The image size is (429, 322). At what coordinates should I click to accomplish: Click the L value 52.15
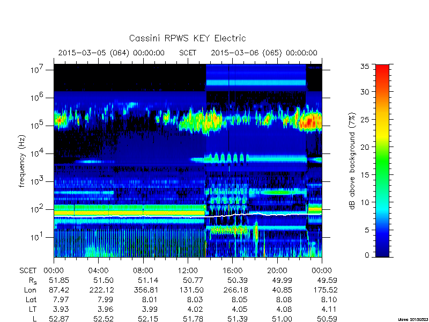[x=148, y=319]
